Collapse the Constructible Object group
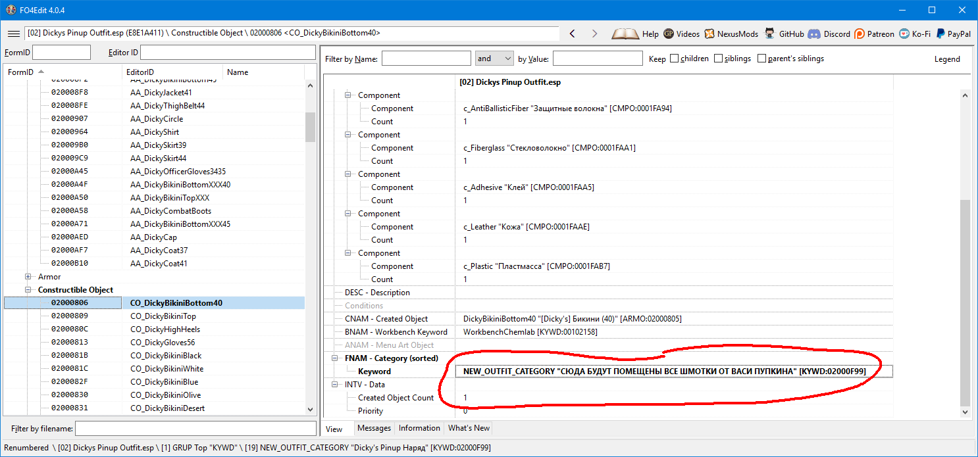Viewport: 978px width, 457px height. tap(28, 290)
